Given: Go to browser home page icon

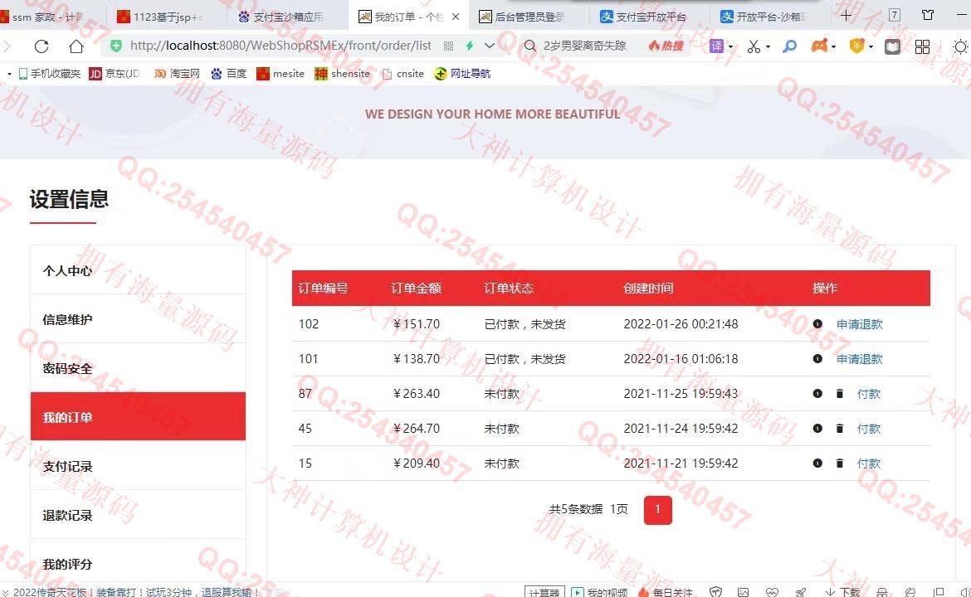Looking at the screenshot, I should 76,46.
